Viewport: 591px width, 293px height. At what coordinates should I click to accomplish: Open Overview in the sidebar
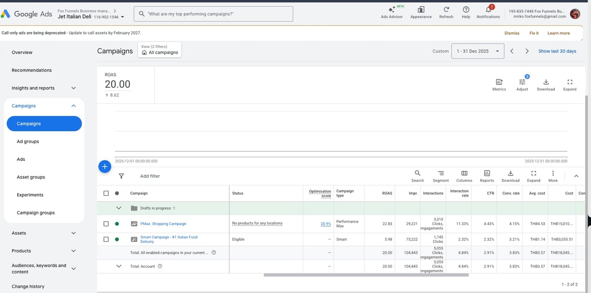(22, 53)
